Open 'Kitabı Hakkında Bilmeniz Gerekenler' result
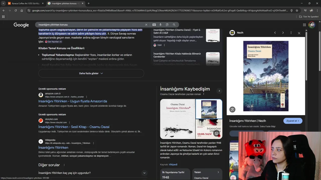This screenshot has width=321, height=180. pyautogui.click(x=177, y=55)
